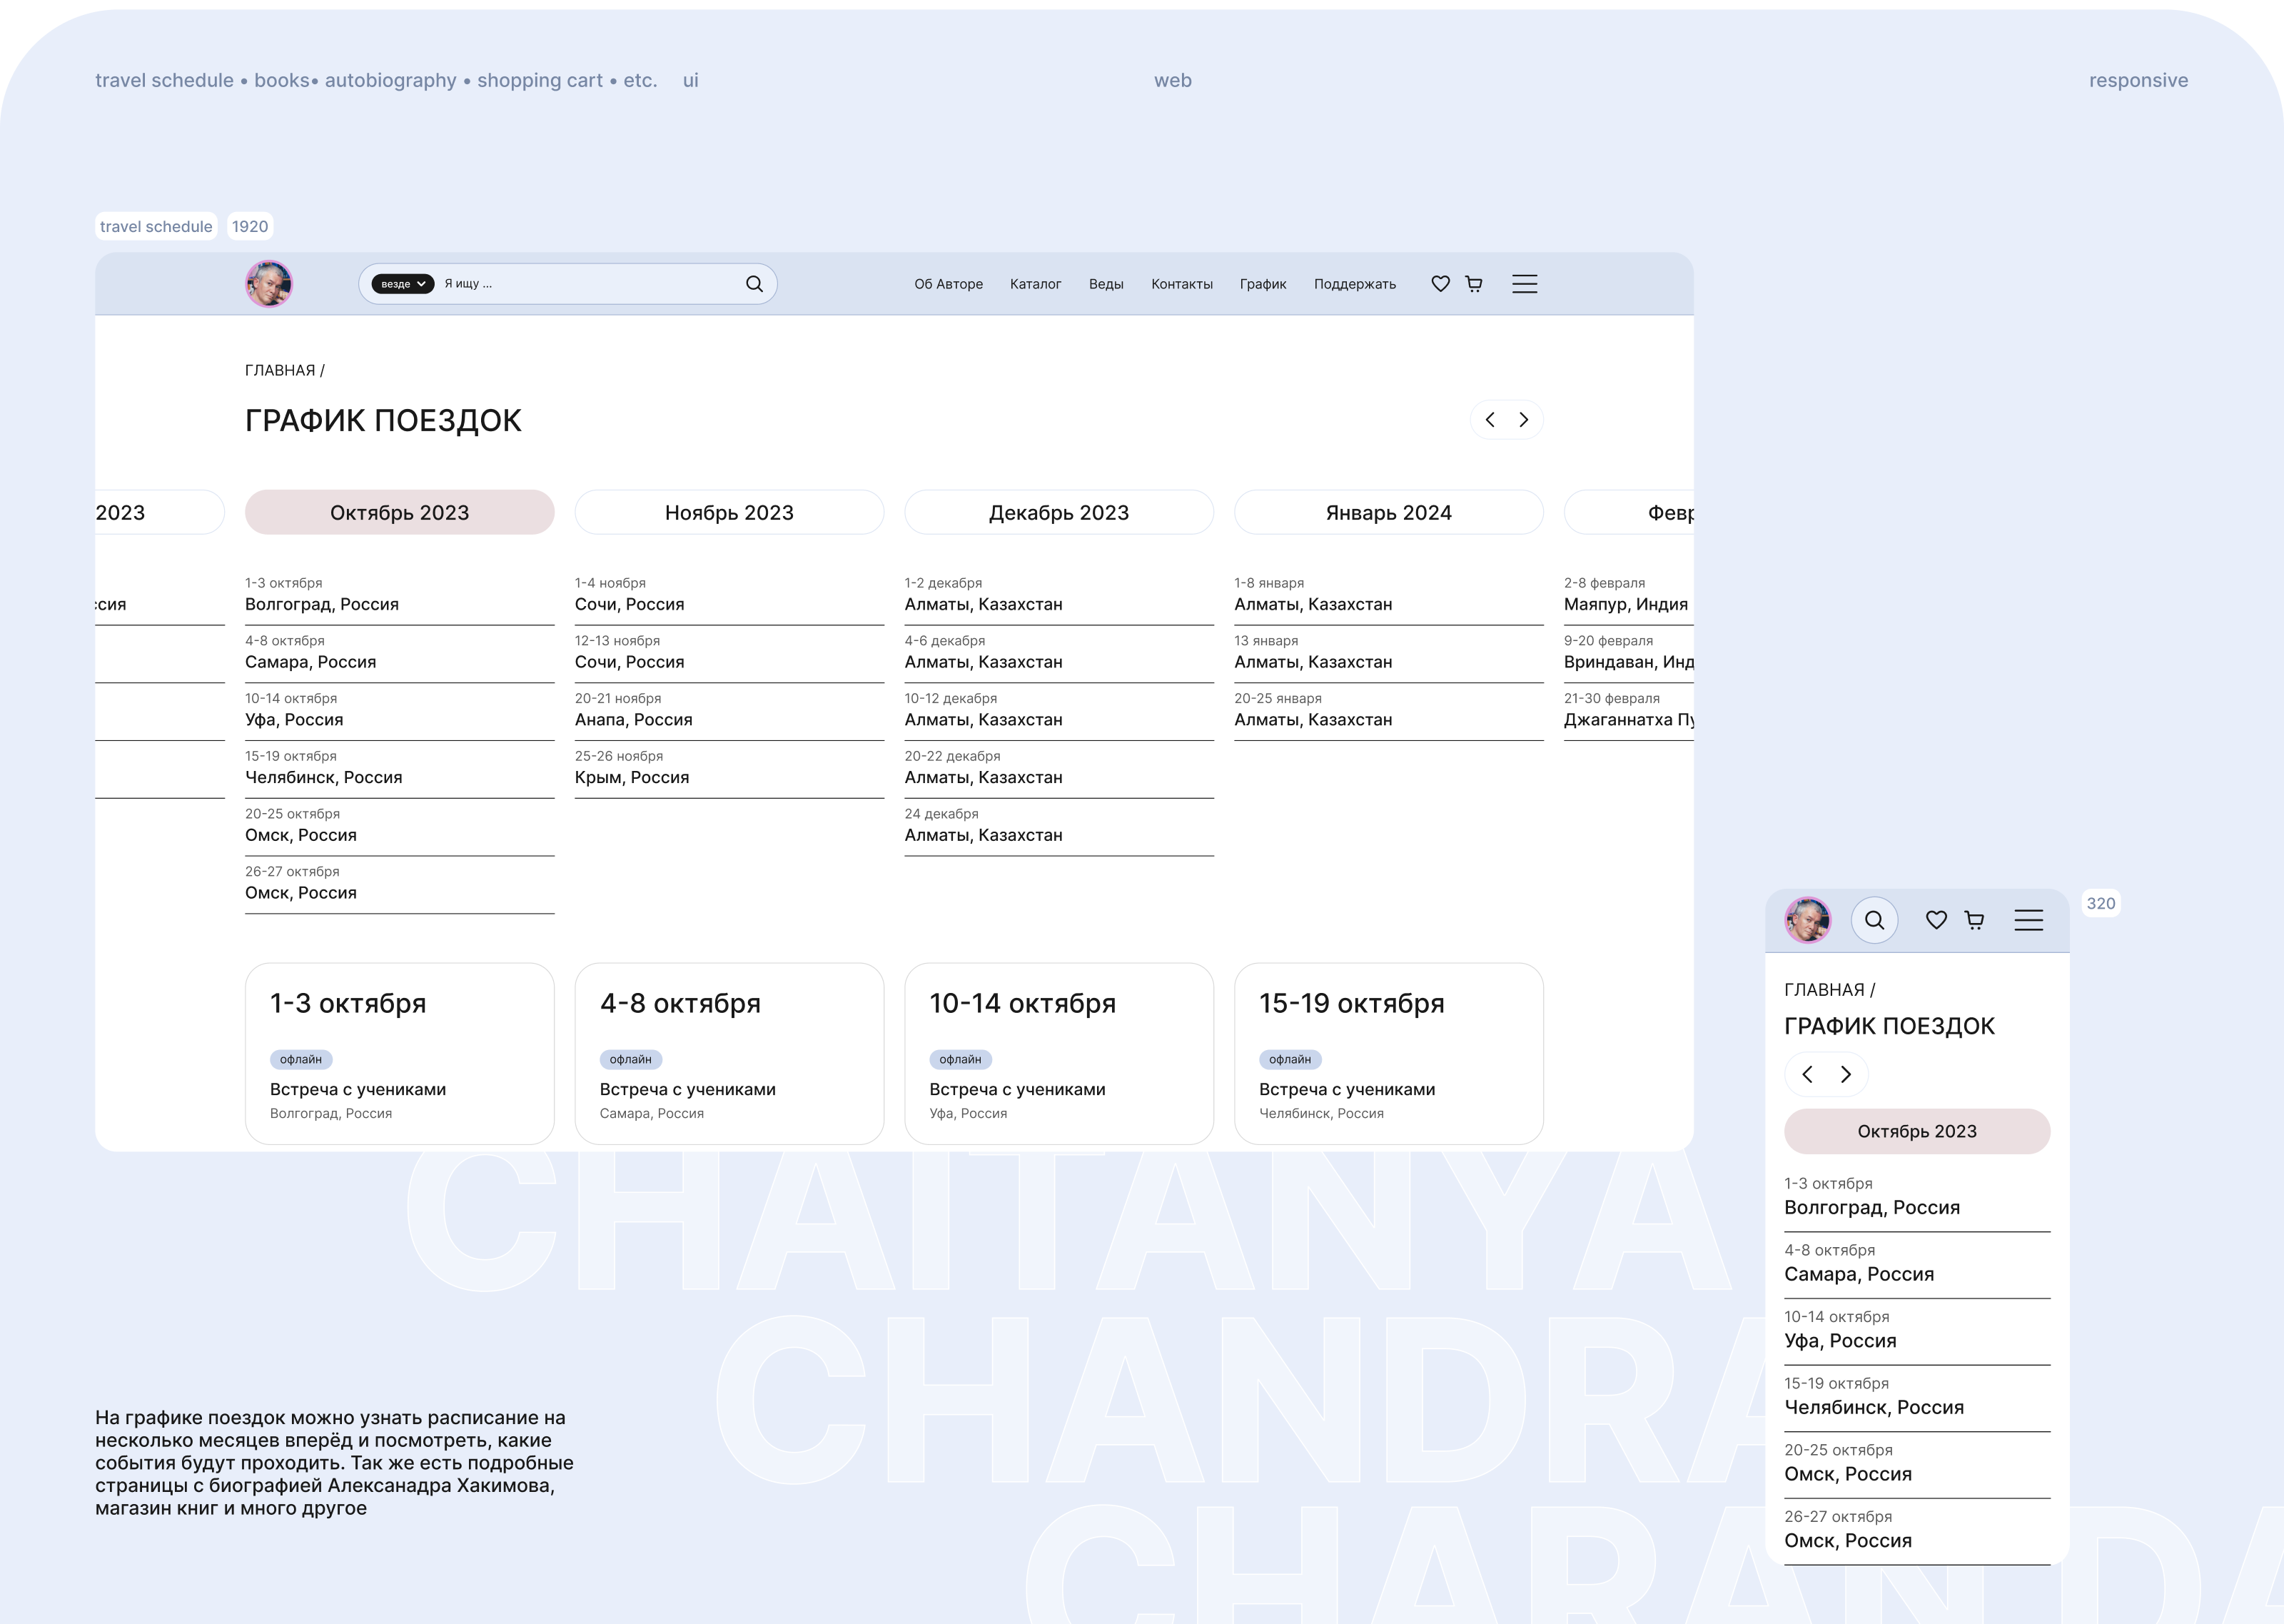Image resolution: width=2284 pixels, height=1624 pixels.
Task: Select the "Октябрь 2023" tab in the mobile view
Action: (x=1917, y=1131)
